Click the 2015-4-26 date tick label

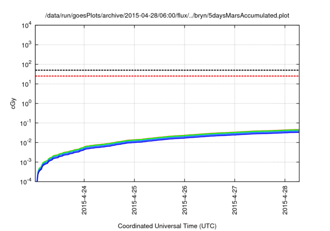(x=185, y=200)
